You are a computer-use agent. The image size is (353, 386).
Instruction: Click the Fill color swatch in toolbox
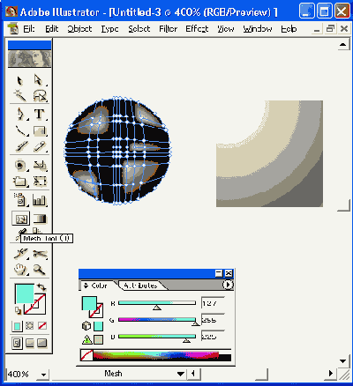pyautogui.click(x=25, y=293)
